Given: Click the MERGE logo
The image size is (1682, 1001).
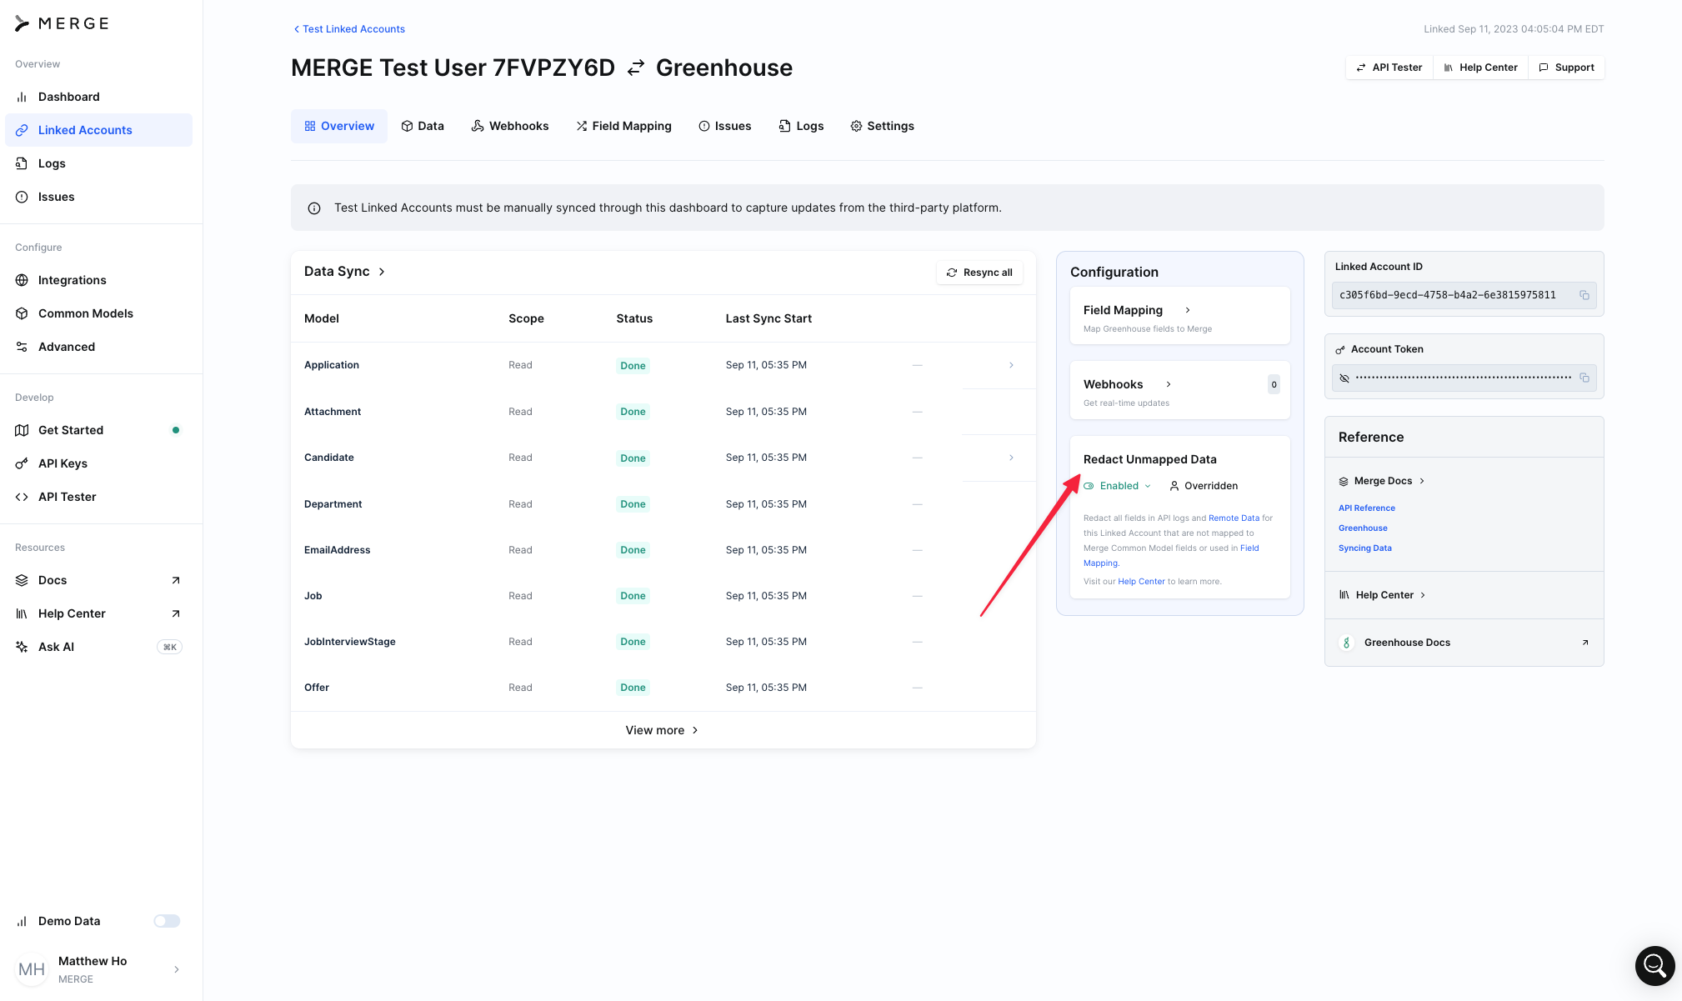Looking at the screenshot, I should (x=63, y=23).
